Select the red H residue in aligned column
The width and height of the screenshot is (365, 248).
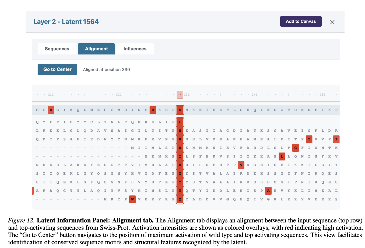[x=180, y=139]
